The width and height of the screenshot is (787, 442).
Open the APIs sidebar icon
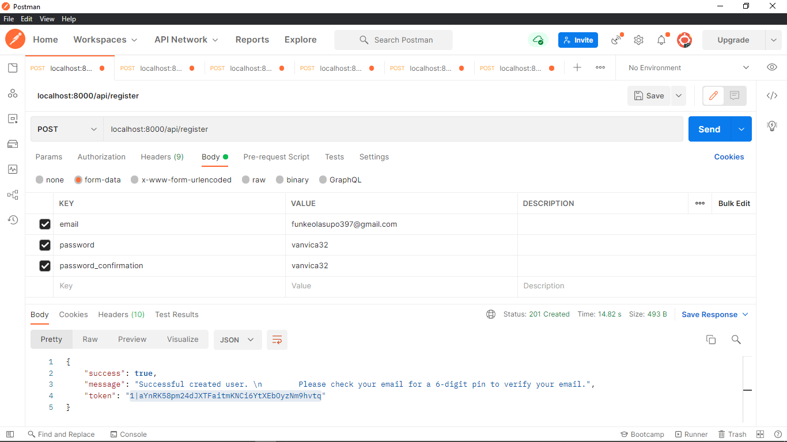(x=13, y=93)
